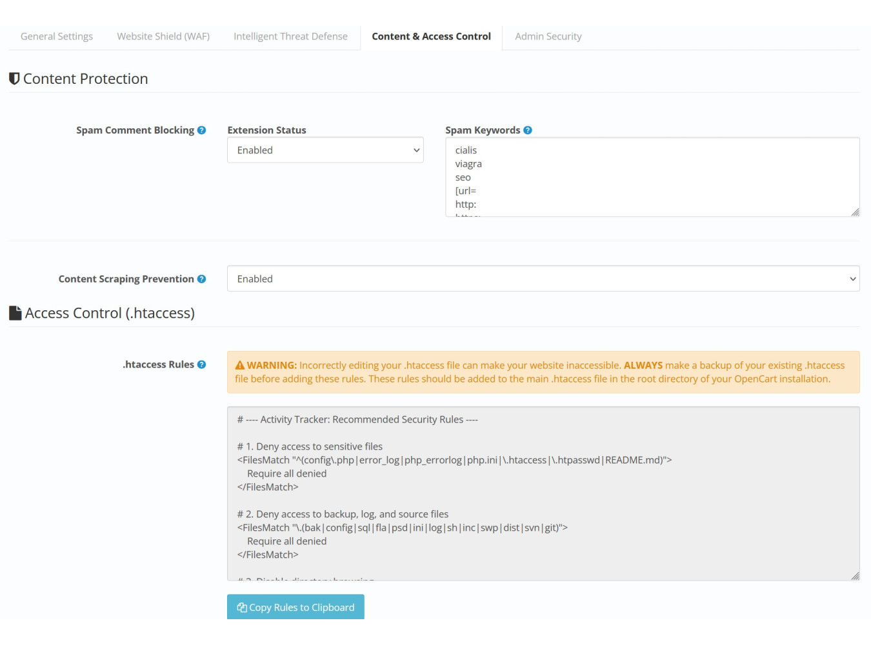Click the file icon beside Access Control heading
The height and width of the screenshot is (645, 871).
(x=15, y=313)
